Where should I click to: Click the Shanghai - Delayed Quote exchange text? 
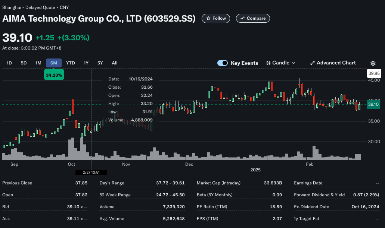tap(29, 7)
